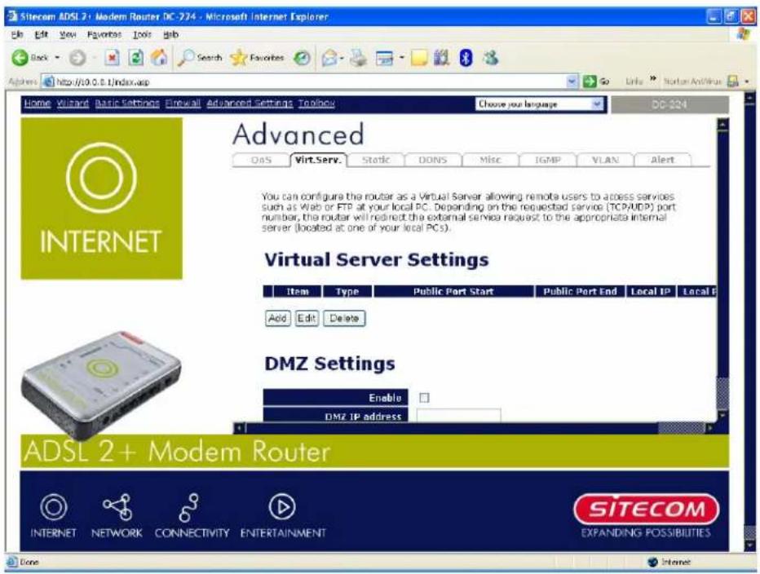Click the Delete virtual server button
The height and width of the screenshot is (574, 760).
click(344, 319)
